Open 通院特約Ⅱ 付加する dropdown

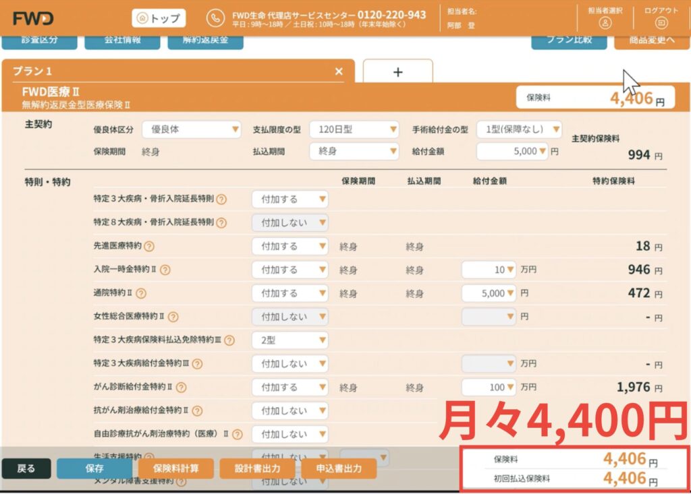(x=290, y=293)
